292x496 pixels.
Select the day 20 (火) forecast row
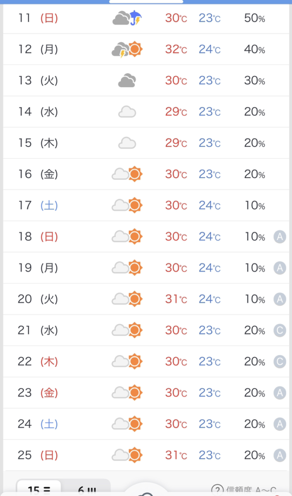pos(145,299)
